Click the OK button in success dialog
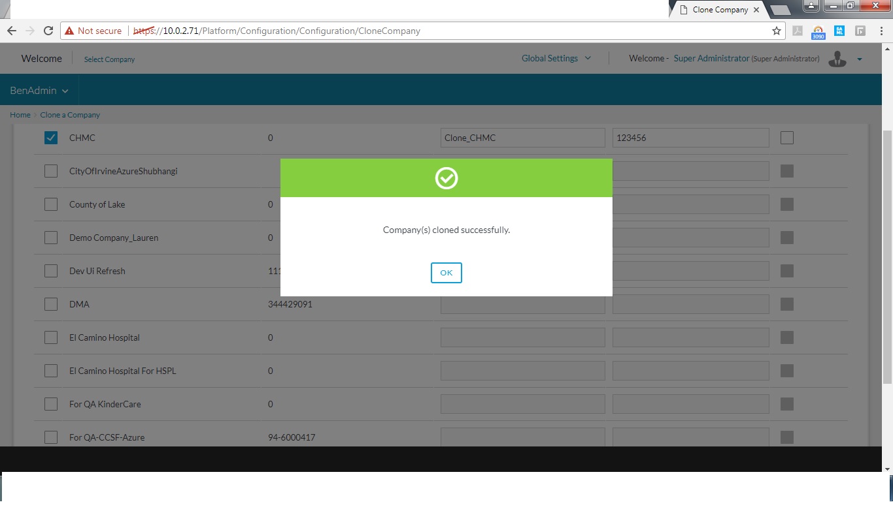Viewport: 893px width, 530px height. (446, 273)
